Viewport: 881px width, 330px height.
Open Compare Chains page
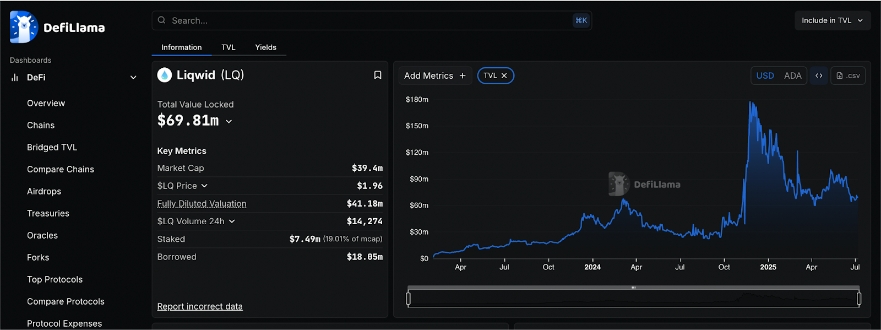[x=61, y=169]
